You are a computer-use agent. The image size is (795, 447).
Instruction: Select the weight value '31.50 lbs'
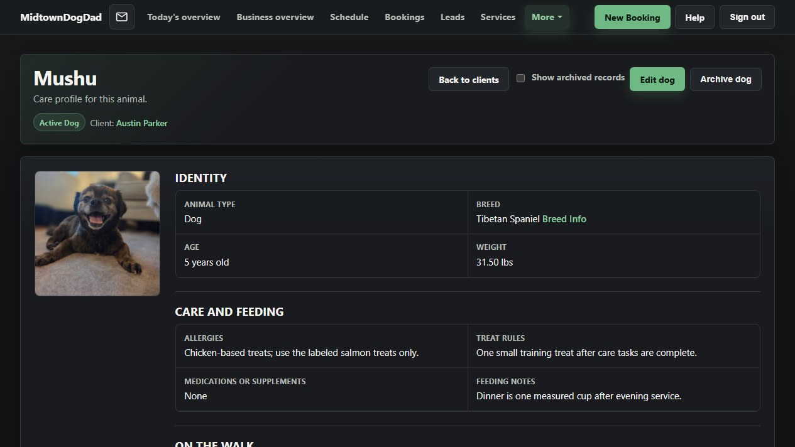tap(495, 262)
